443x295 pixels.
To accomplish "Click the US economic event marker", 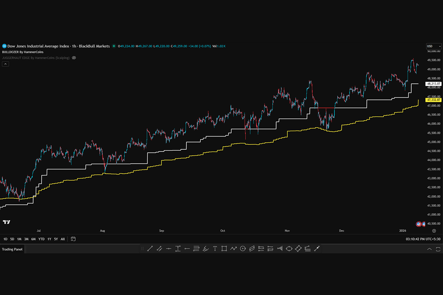I will coord(419,224).
